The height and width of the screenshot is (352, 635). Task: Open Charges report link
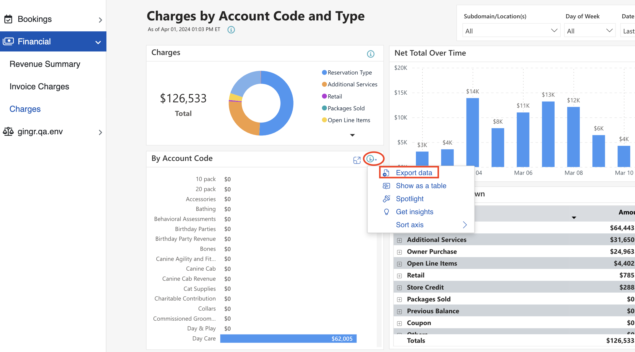25,109
